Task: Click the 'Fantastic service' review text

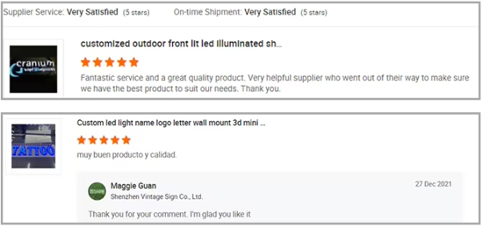Action: tap(275, 84)
